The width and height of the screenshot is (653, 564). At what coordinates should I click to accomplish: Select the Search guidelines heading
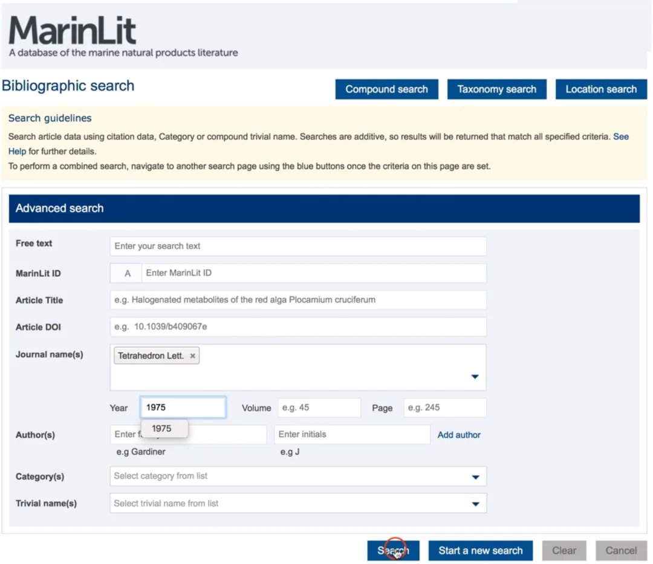(50, 118)
